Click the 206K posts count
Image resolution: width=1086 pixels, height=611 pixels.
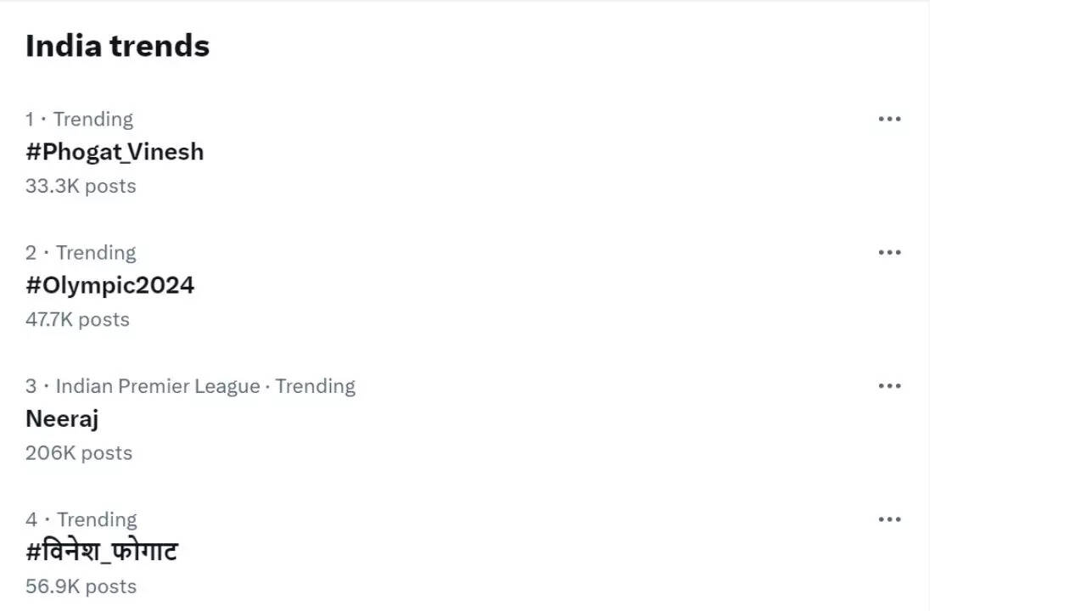[79, 452]
